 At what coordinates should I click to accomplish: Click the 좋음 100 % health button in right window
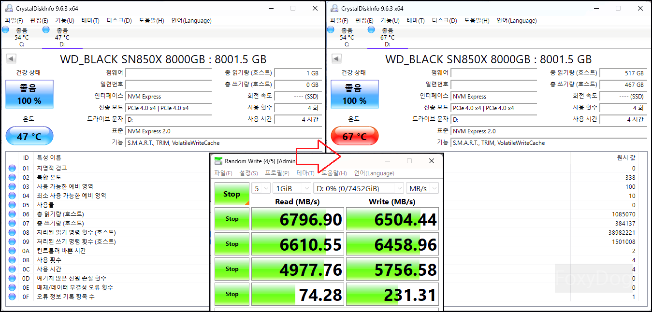[x=355, y=94]
